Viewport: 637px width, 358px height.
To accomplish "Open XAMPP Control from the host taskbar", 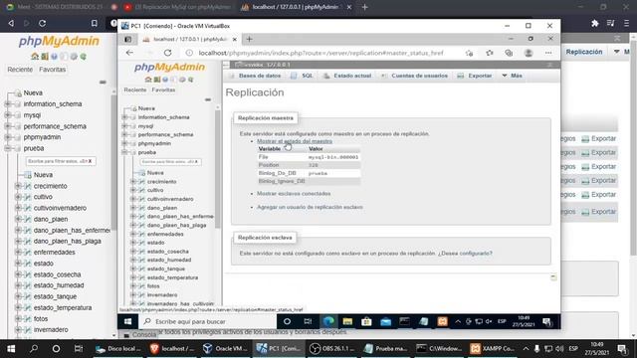I will pyautogui.click(x=492, y=349).
